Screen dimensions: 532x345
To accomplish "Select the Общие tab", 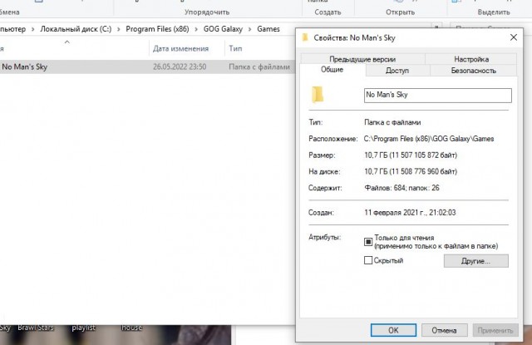I will tap(332, 70).
